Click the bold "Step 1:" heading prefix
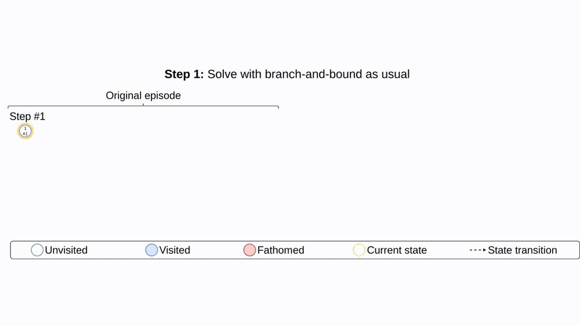This screenshot has width=580, height=326. 184,74
